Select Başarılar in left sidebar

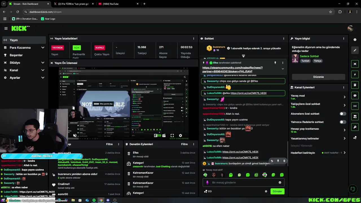point(24,55)
